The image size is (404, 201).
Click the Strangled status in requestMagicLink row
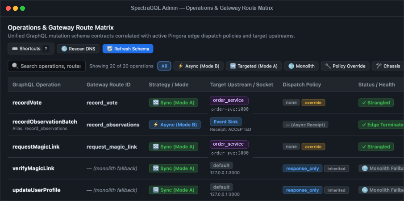click(x=376, y=147)
